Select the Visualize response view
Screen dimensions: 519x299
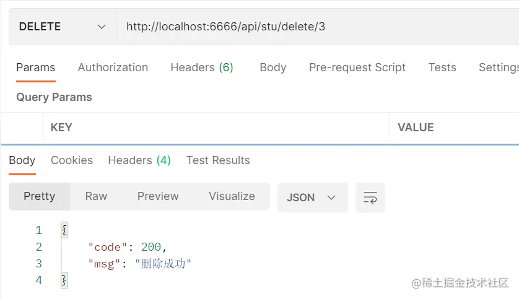pos(232,196)
